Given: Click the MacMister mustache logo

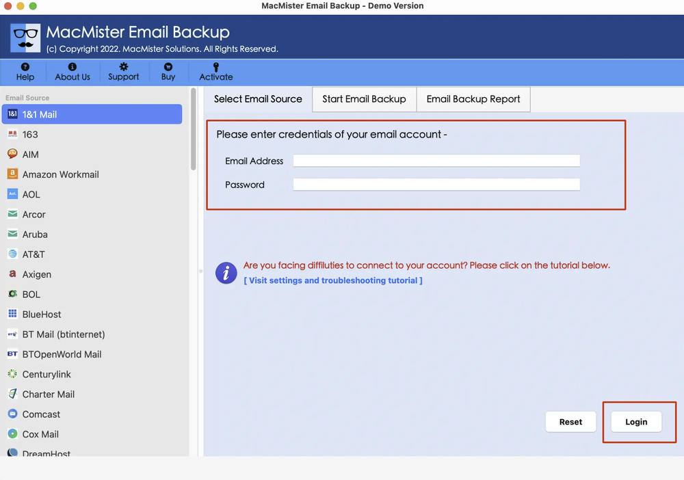Looking at the screenshot, I should [x=25, y=38].
